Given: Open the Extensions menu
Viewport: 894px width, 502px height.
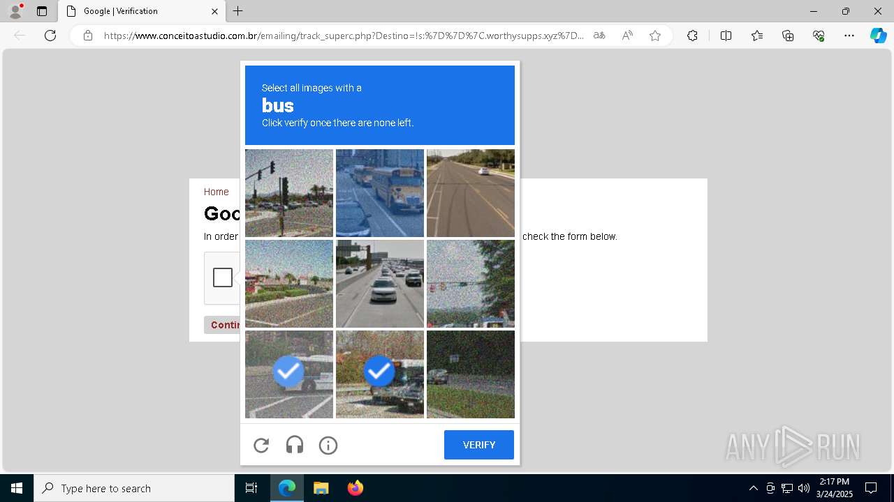Looking at the screenshot, I should pos(692,36).
